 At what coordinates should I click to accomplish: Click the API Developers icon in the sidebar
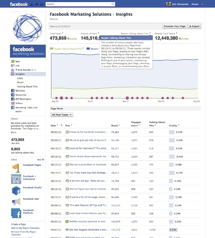[x=13, y=99]
